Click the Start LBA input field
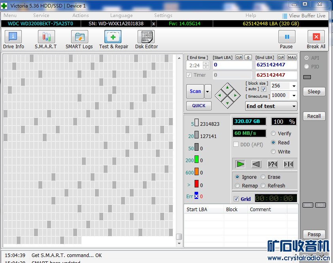Viewport: 333px width, 263px height. click(233, 65)
